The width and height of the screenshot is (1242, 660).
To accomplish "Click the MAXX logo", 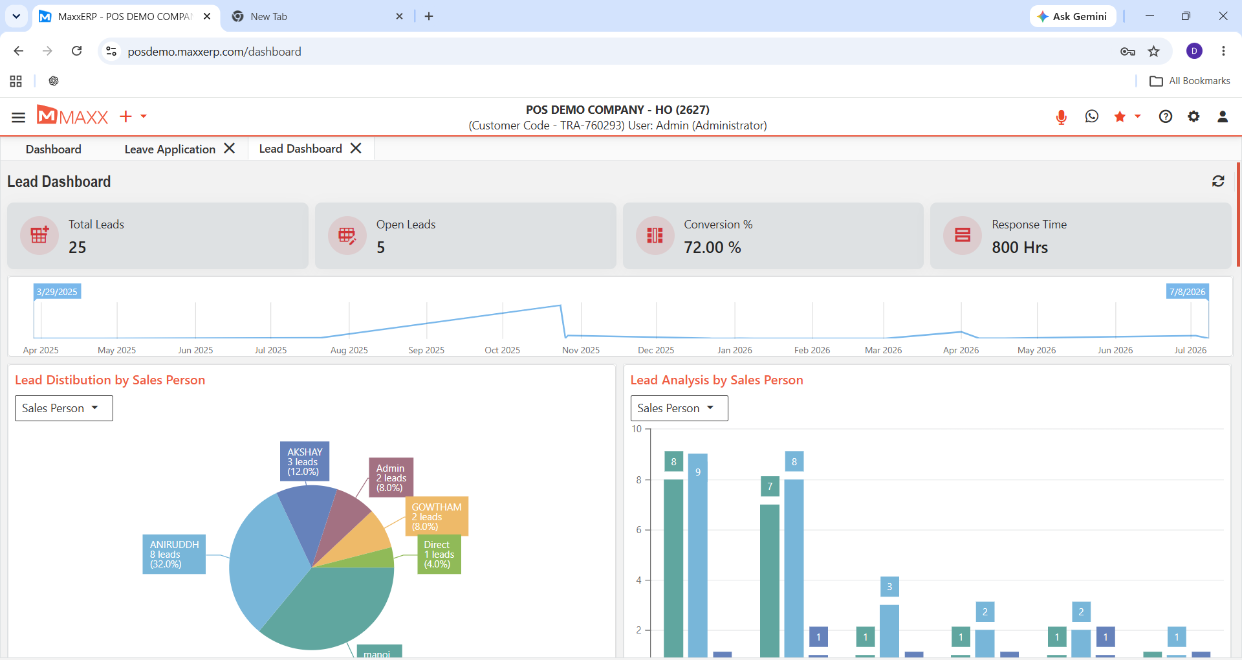I will pos(72,116).
